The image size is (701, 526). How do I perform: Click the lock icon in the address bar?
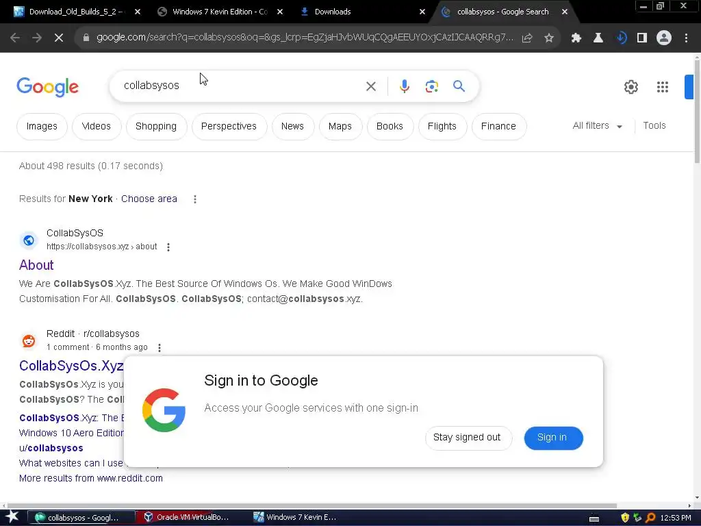tap(86, 38)
